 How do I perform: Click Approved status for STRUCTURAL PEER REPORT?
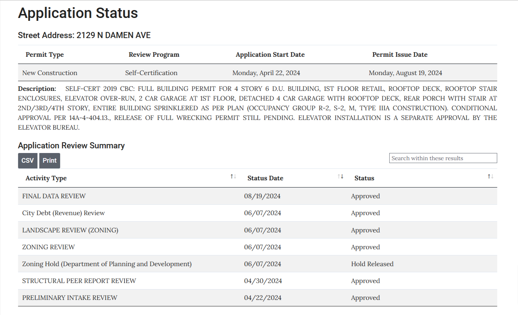coord(365,281)
